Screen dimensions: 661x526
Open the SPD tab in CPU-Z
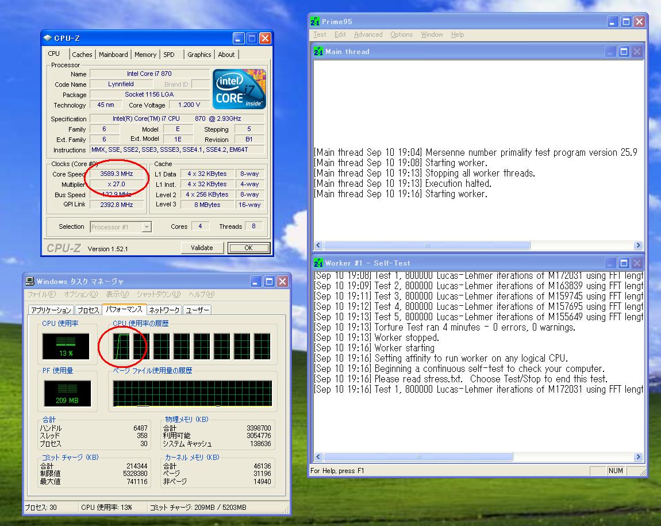(169, 55)
